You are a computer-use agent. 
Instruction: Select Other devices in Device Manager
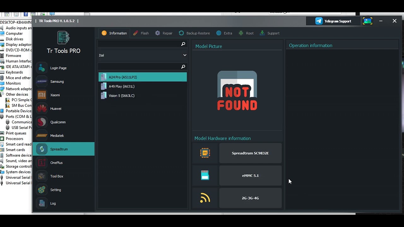[x=17, y=94]
